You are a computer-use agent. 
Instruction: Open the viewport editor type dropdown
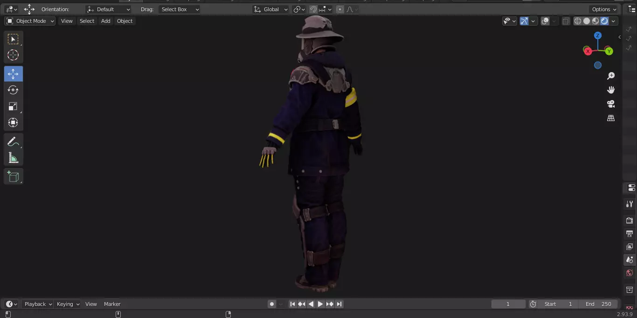(x=11, y=9)
